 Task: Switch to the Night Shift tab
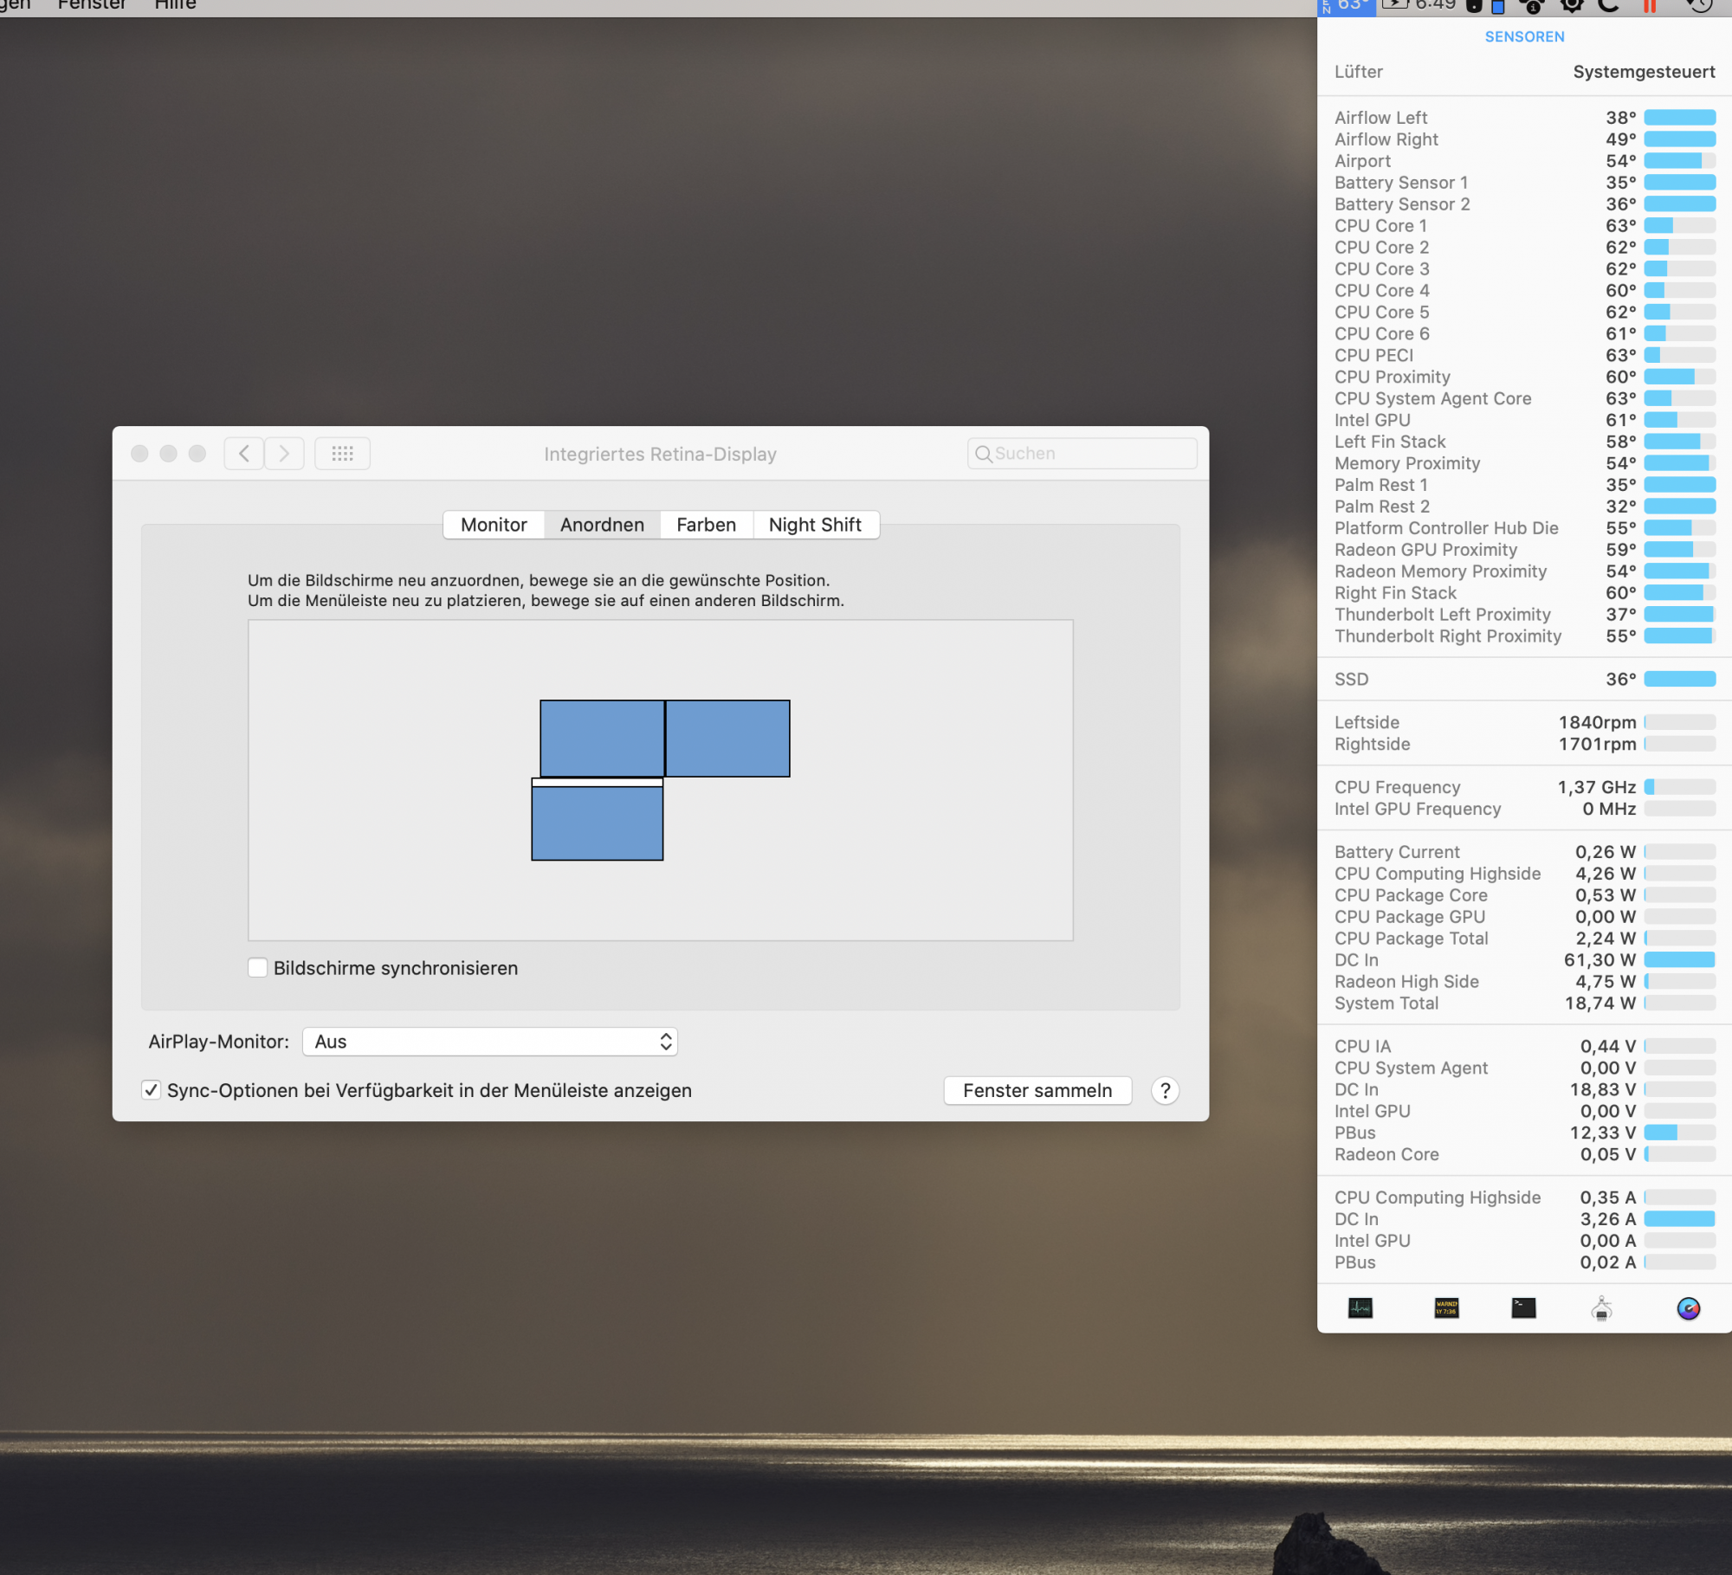[x=814, y=525]
